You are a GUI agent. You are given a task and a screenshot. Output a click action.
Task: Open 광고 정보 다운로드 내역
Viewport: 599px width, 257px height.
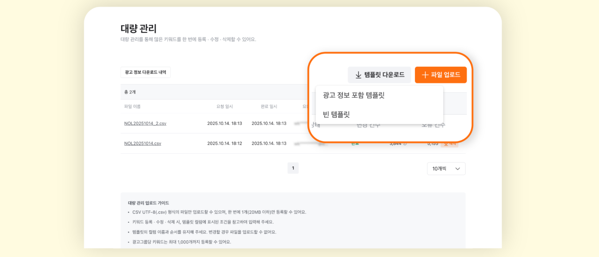(x=146, y=72)
